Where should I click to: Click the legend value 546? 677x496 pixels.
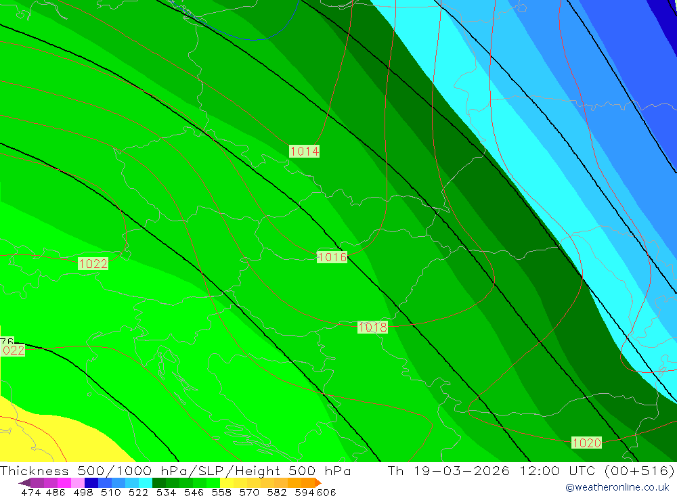(x=194, y=493)
